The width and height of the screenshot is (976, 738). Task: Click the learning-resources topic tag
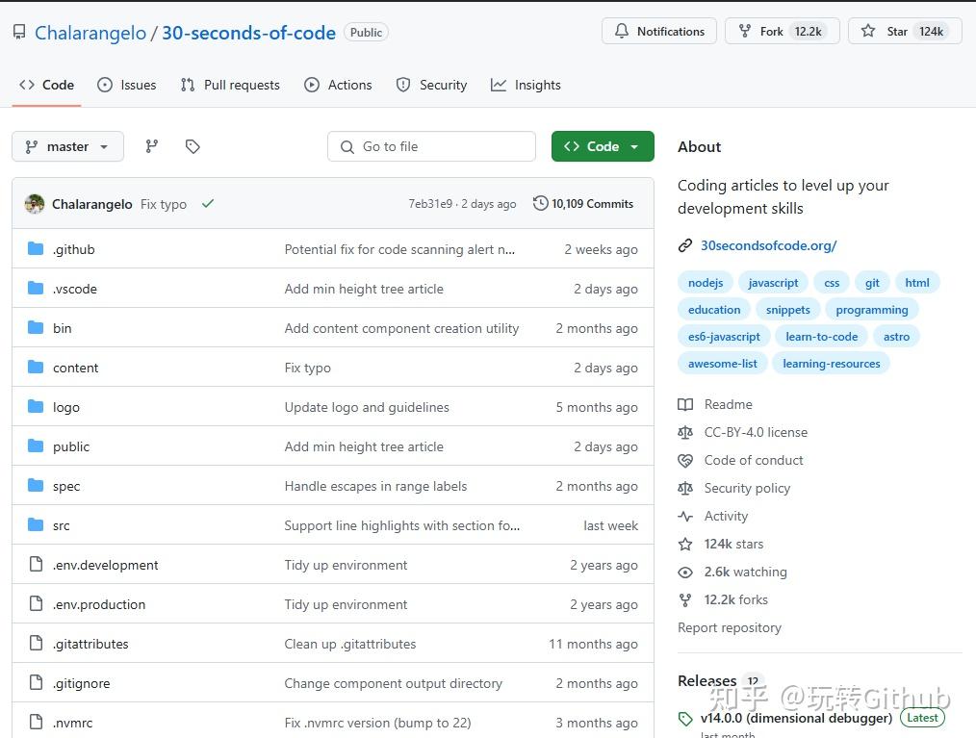831,364
